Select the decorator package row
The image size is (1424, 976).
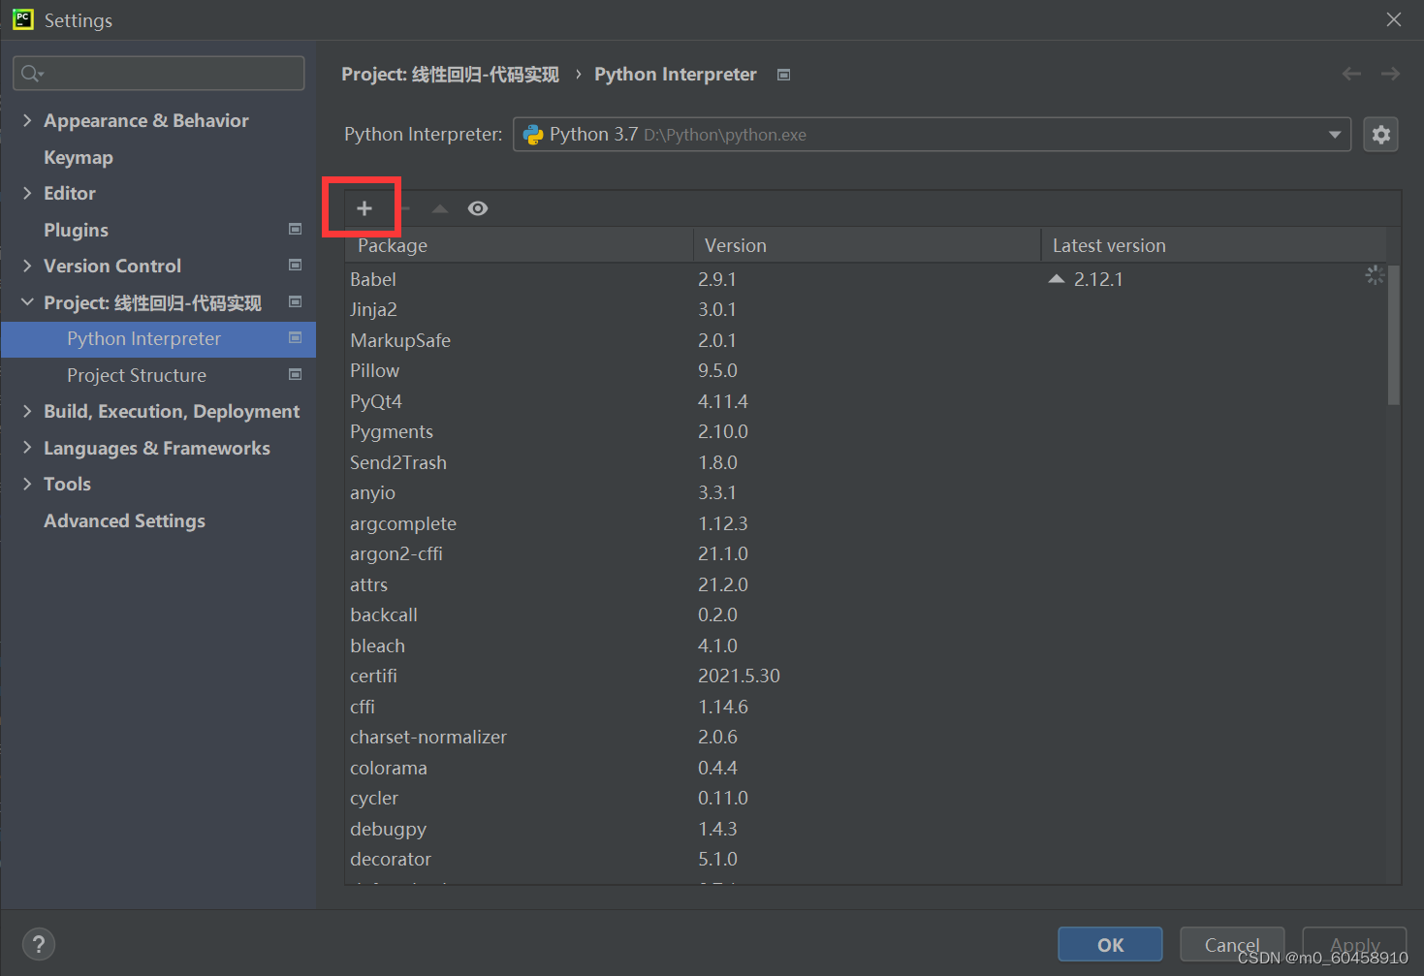(866, 859)
